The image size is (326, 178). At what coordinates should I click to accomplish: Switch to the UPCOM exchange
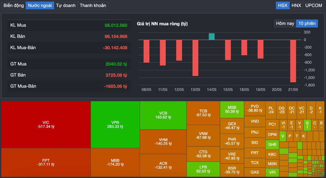(314, 5)
